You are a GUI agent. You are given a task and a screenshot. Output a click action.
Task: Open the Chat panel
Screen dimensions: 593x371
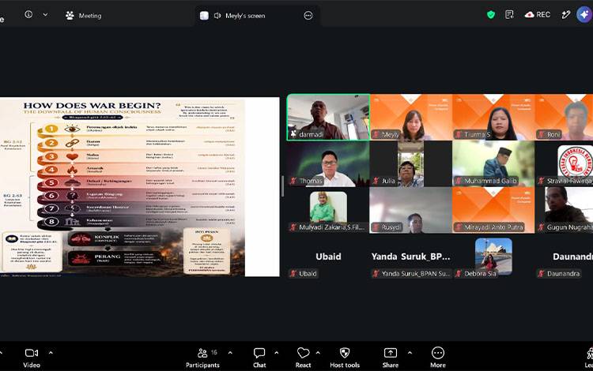[259, 358]
